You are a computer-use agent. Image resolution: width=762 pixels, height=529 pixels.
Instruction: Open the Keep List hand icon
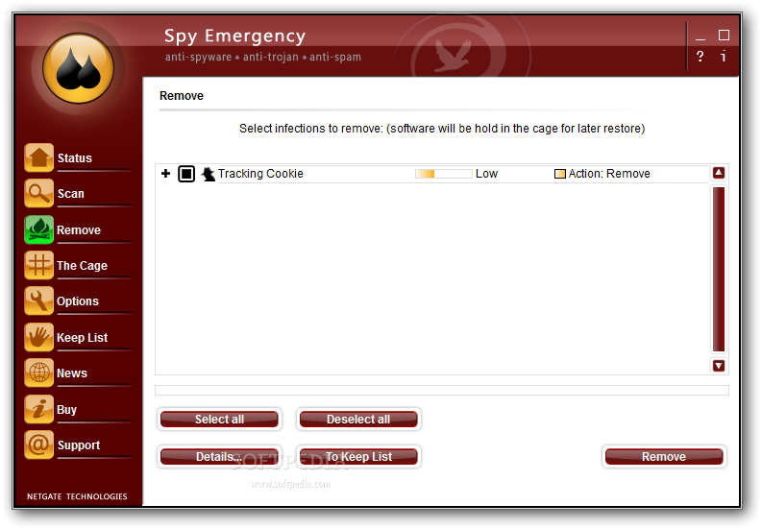(x=38, y=337)
